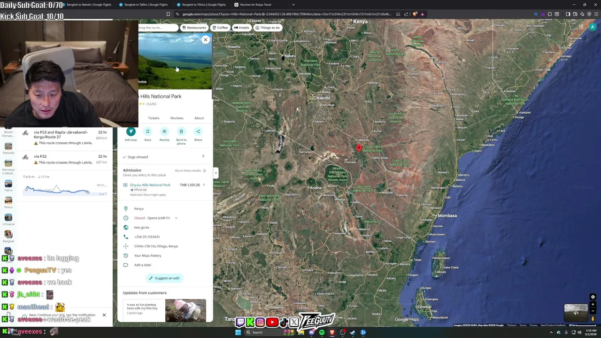The height and width of the screenshot is (338, 601).
Task: Open the About tab
Action: [199, 118]
